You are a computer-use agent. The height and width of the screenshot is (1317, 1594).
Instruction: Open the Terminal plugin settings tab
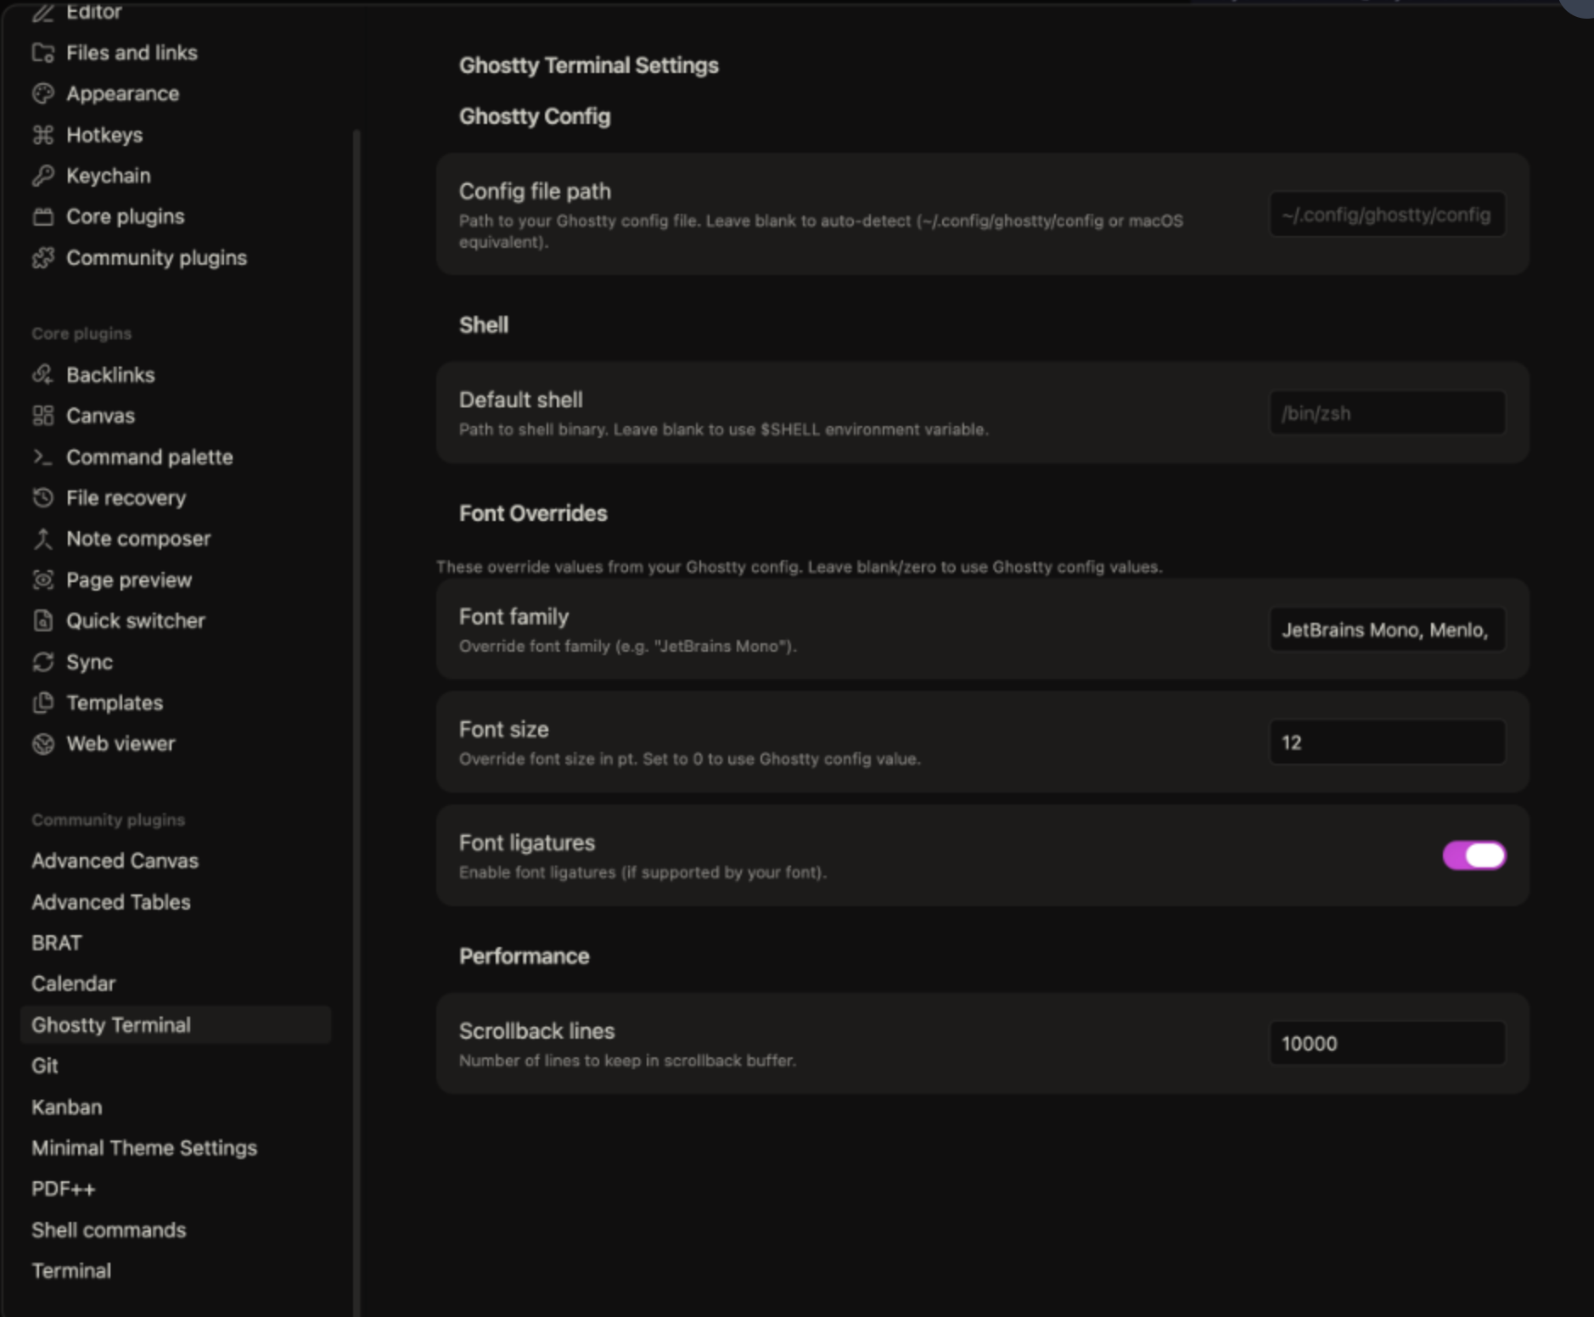pyautogui.click(x=176, y=1271)
